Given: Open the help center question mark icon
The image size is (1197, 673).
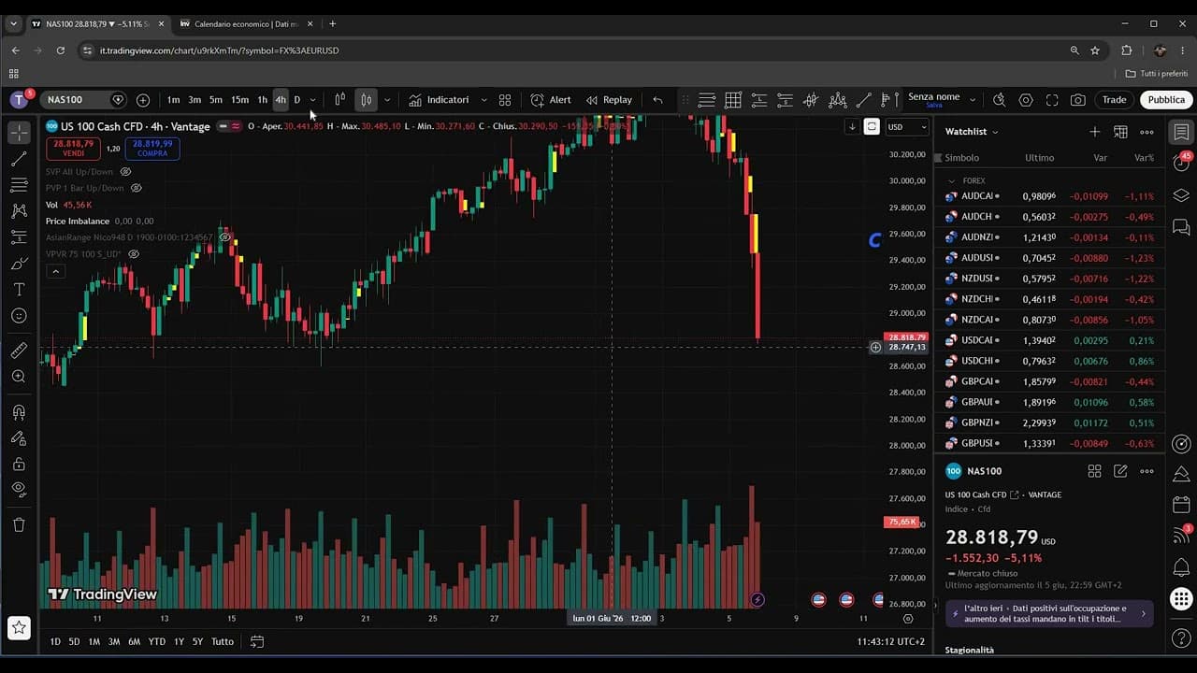Looking at the screenshot, I should coord(1181,637).
